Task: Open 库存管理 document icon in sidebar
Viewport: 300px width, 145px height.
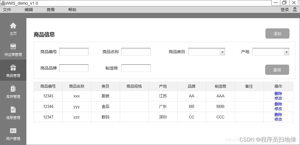Action: 13,89
